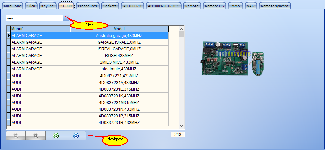Image resolution: width=325 pixels, height=150 pixels.
Task: Switch to the AD100PRO TRUCK tab
Action: [164, 6]
